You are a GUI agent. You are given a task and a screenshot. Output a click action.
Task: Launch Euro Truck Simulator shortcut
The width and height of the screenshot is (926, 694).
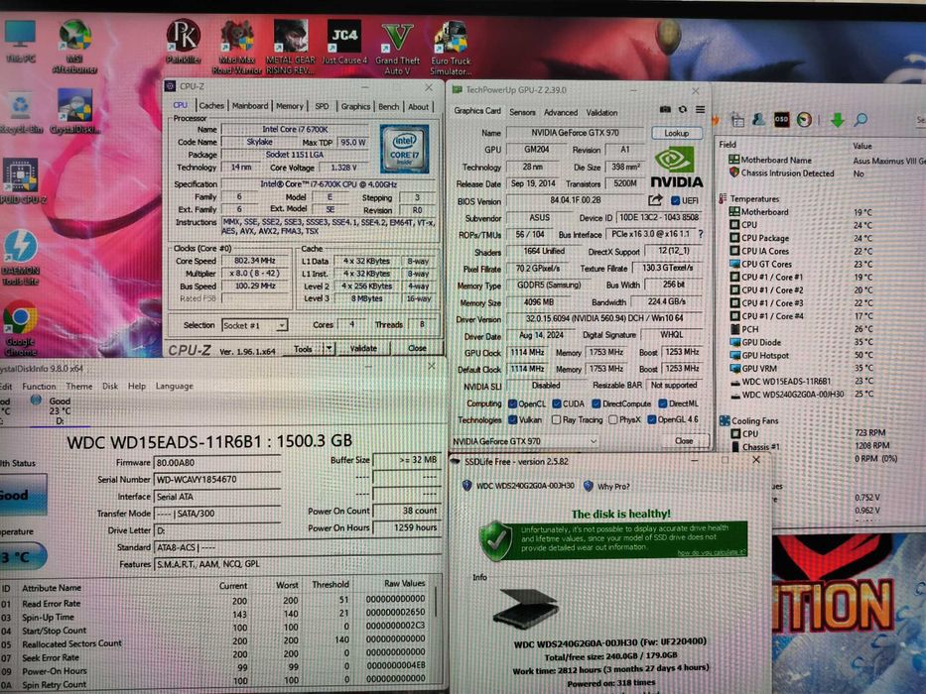pyautogui.click(x=451, y=49)
